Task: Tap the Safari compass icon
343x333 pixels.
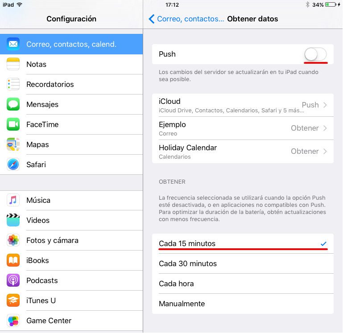Action: [x=13, y=164]
